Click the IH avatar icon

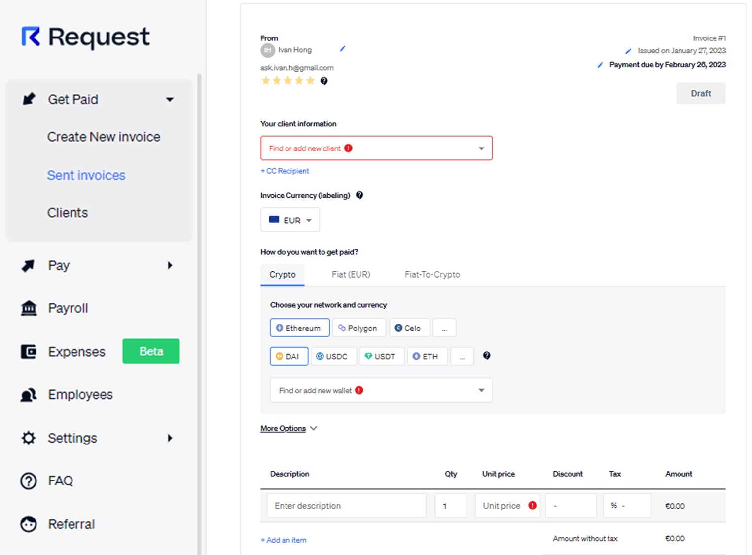pos(267,50)
